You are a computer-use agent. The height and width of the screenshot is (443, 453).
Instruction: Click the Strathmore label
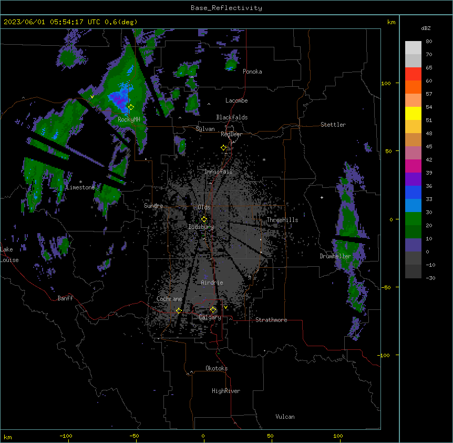click(271, 320)
